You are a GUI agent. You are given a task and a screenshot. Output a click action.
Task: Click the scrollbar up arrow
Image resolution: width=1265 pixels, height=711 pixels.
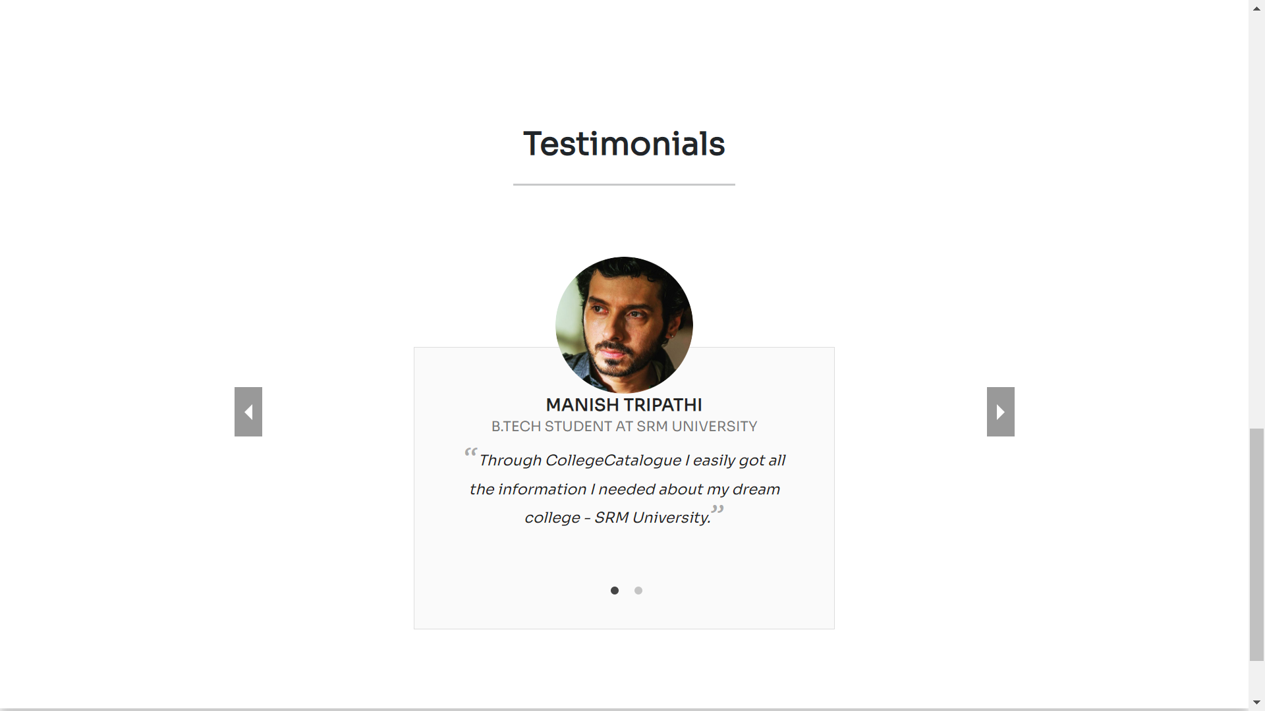pos(1256,8)
